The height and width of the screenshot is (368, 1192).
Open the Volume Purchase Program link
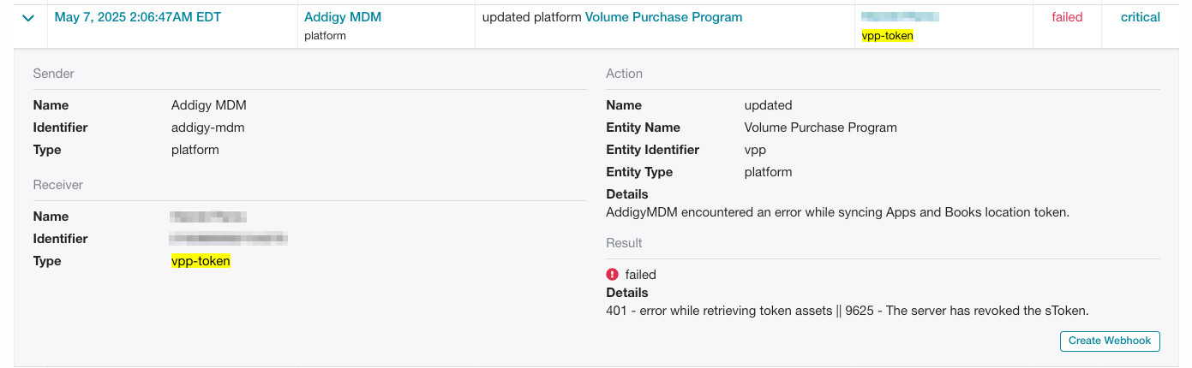[x=663, y=17]
